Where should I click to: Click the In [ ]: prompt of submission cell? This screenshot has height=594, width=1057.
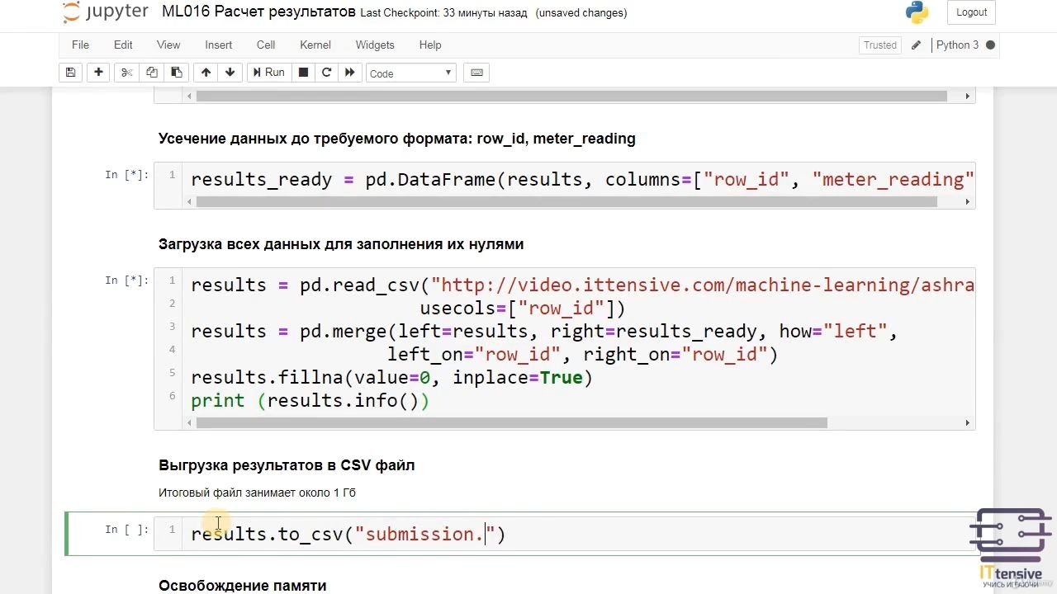click(x=127, y=530)
